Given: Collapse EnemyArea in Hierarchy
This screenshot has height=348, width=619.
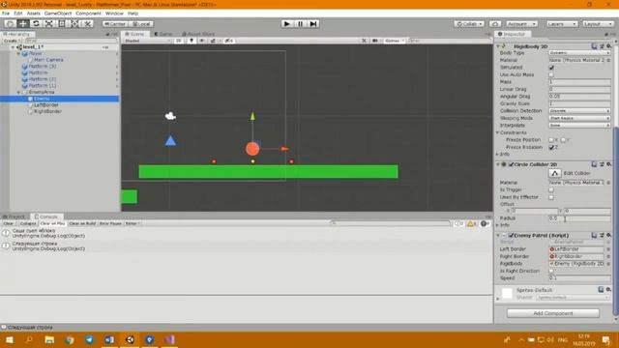Looking at the screenshot, I should click(18, 92).
